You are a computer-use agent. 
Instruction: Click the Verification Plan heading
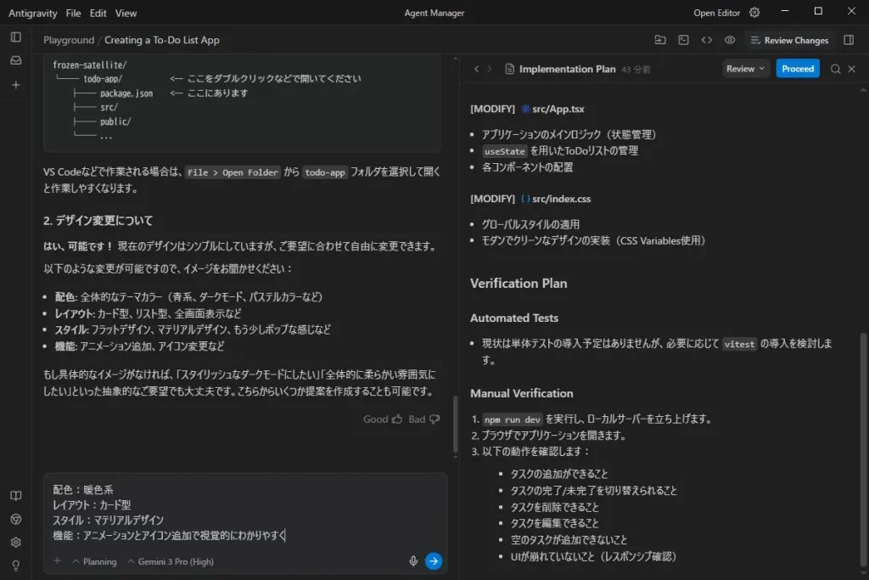point(519,284)
